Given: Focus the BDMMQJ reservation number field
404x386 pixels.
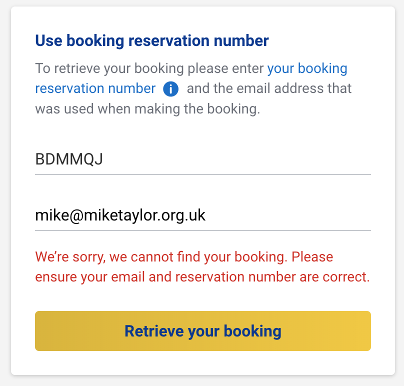Looking at the screenshot, I should coord(203,159).
